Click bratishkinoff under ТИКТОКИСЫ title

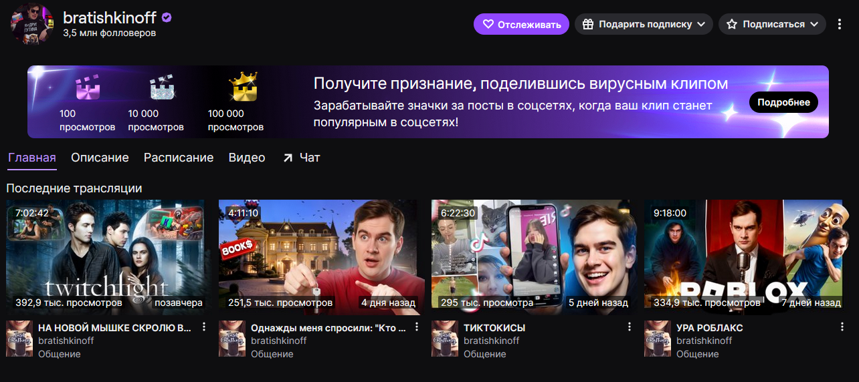pyautogui.click(x=492, y=341)
